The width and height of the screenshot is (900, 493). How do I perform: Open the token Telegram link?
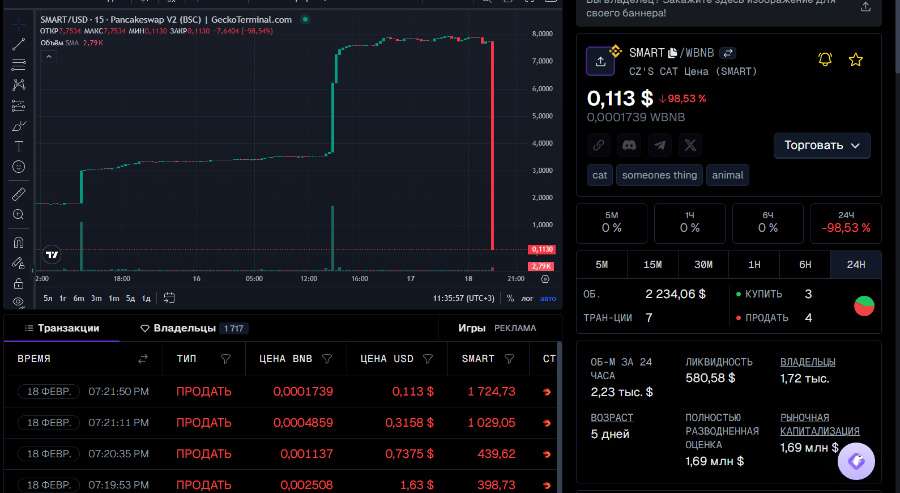click(660, 145)
